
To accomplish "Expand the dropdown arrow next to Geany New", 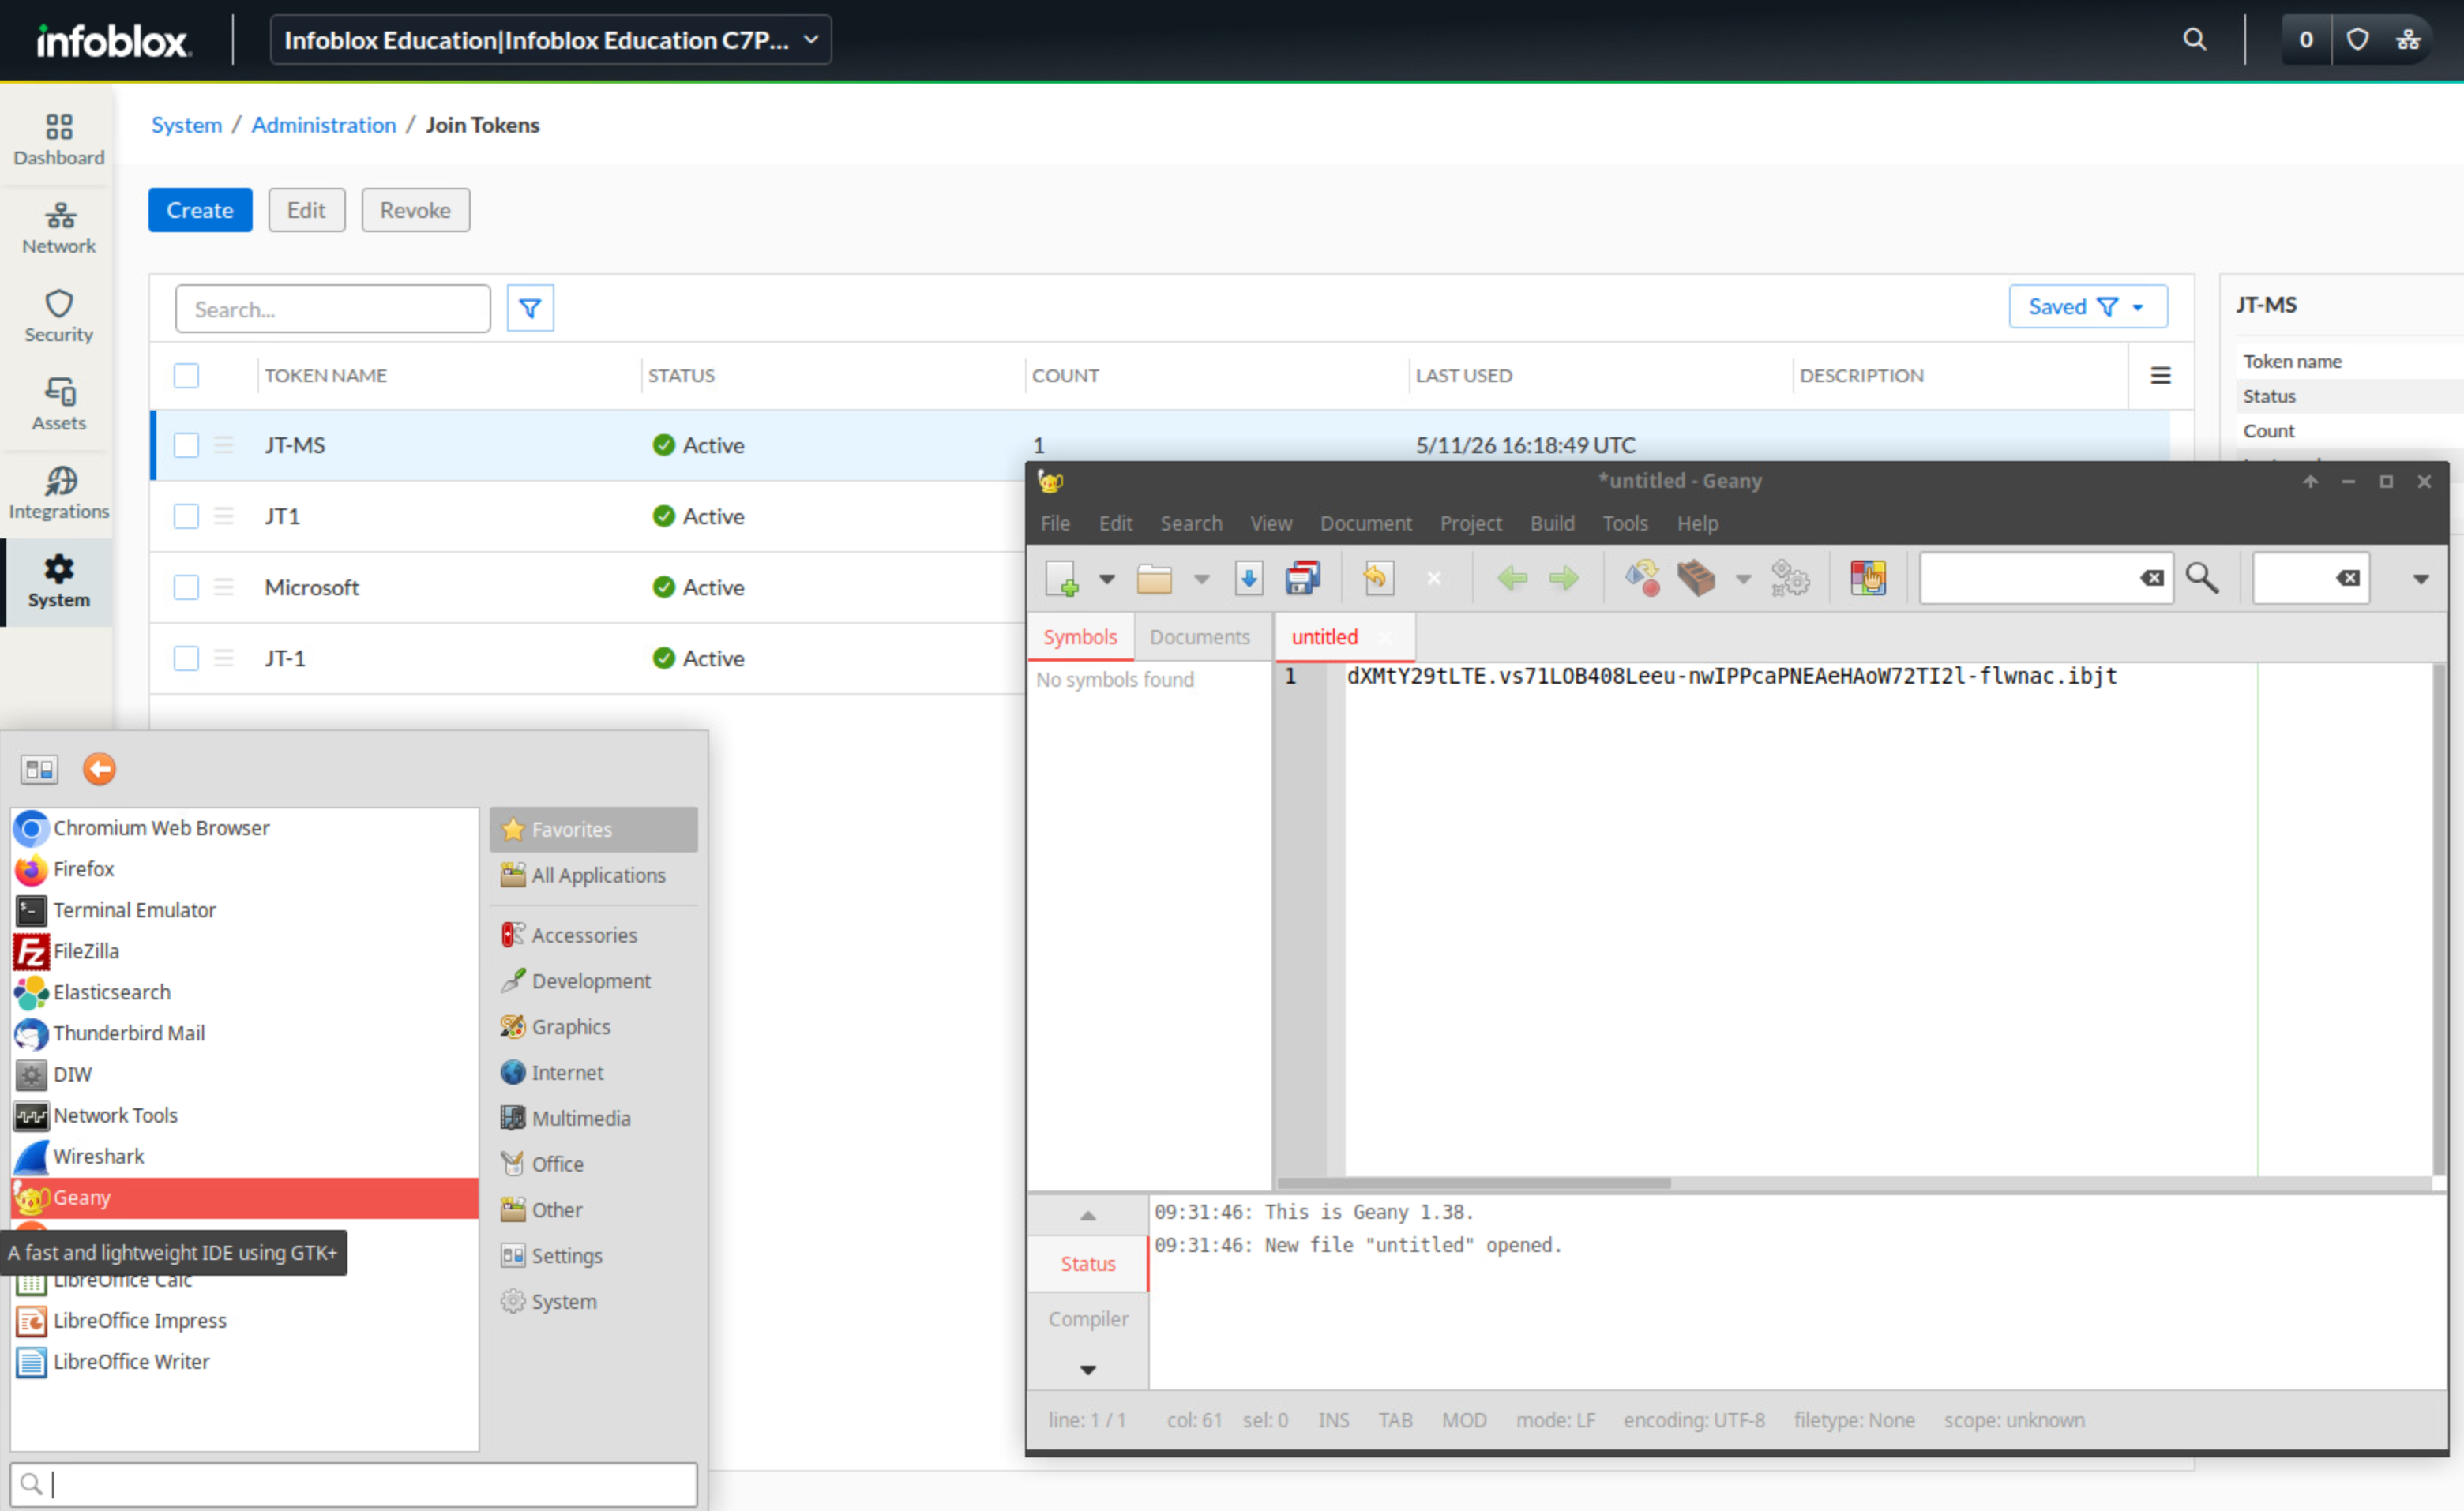I will click(x=1106, y=579).
